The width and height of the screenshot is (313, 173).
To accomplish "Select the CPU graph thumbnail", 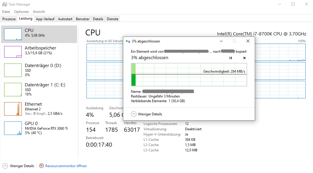I will [13, 34].
